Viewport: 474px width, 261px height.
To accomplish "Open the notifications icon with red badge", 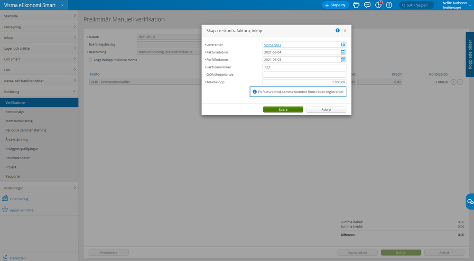I will tap(378, 5).
